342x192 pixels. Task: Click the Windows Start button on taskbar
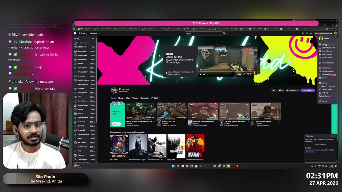click(173, 166)
